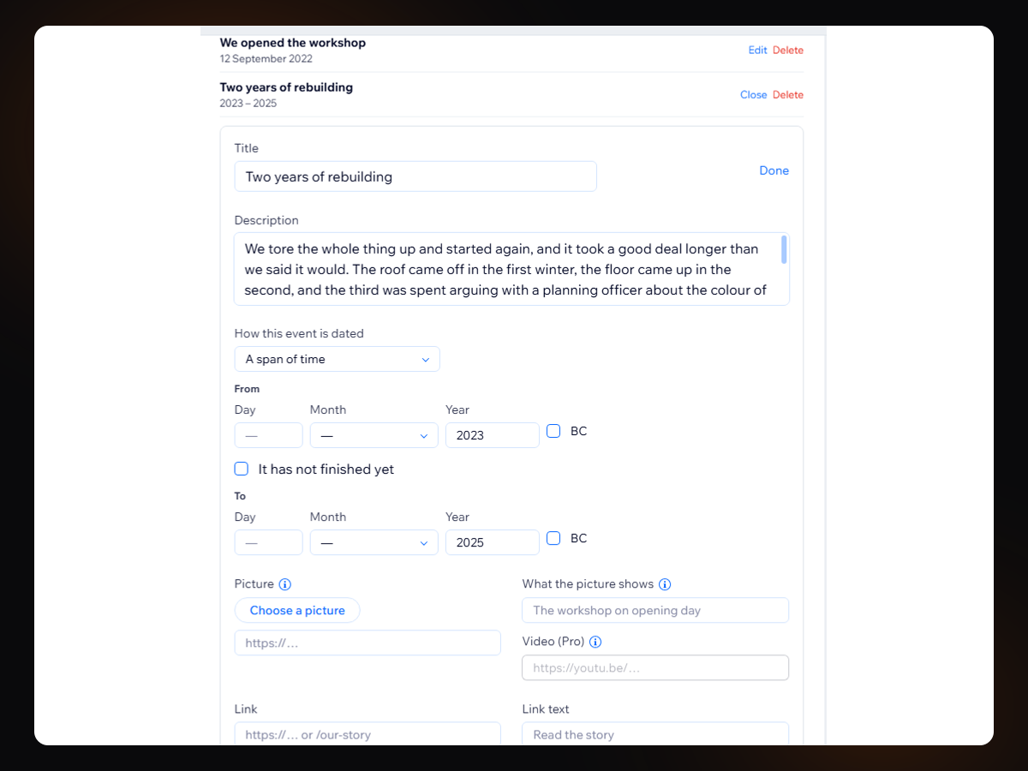Tick the BC checkbox for the To year
Screen dimensions: 1028x771
tap(553, 538)
